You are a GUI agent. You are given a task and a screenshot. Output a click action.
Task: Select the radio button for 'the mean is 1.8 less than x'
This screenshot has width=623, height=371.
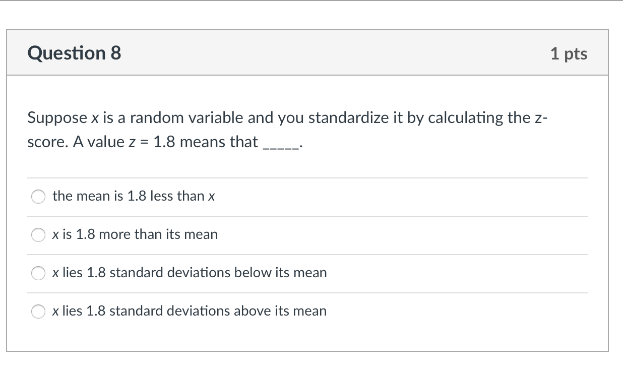[38, 197]
